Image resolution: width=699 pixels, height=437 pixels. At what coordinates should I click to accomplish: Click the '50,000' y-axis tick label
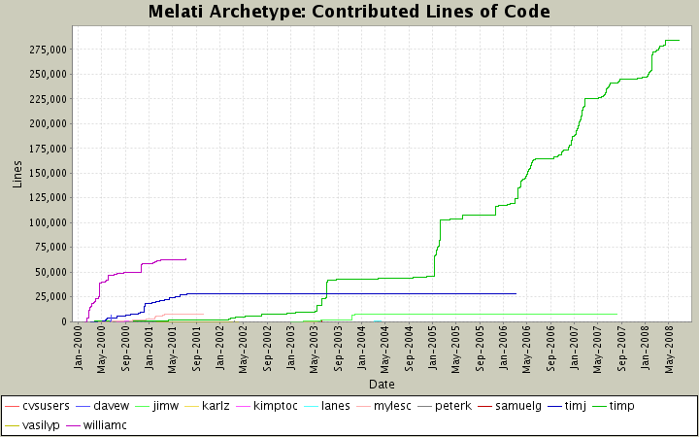51,272
